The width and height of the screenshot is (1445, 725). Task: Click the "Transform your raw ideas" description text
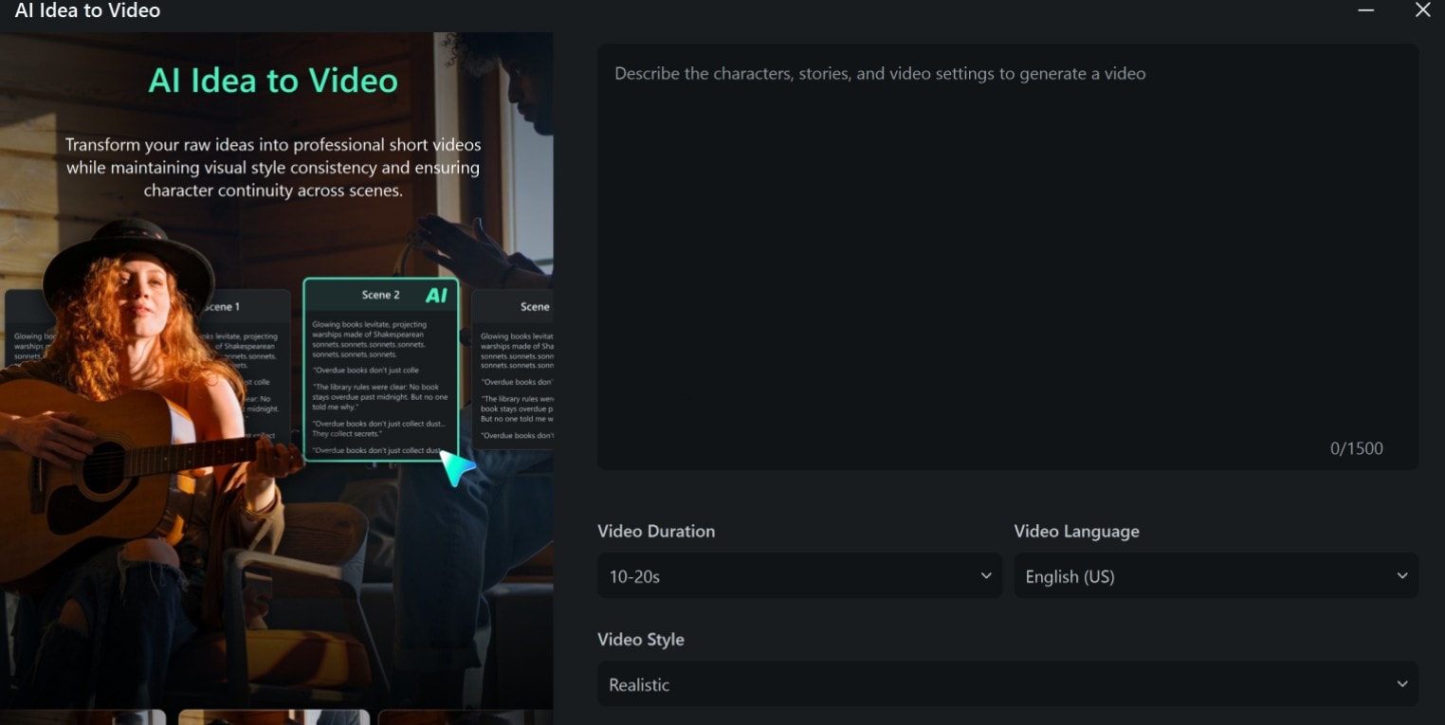(273, 168)
